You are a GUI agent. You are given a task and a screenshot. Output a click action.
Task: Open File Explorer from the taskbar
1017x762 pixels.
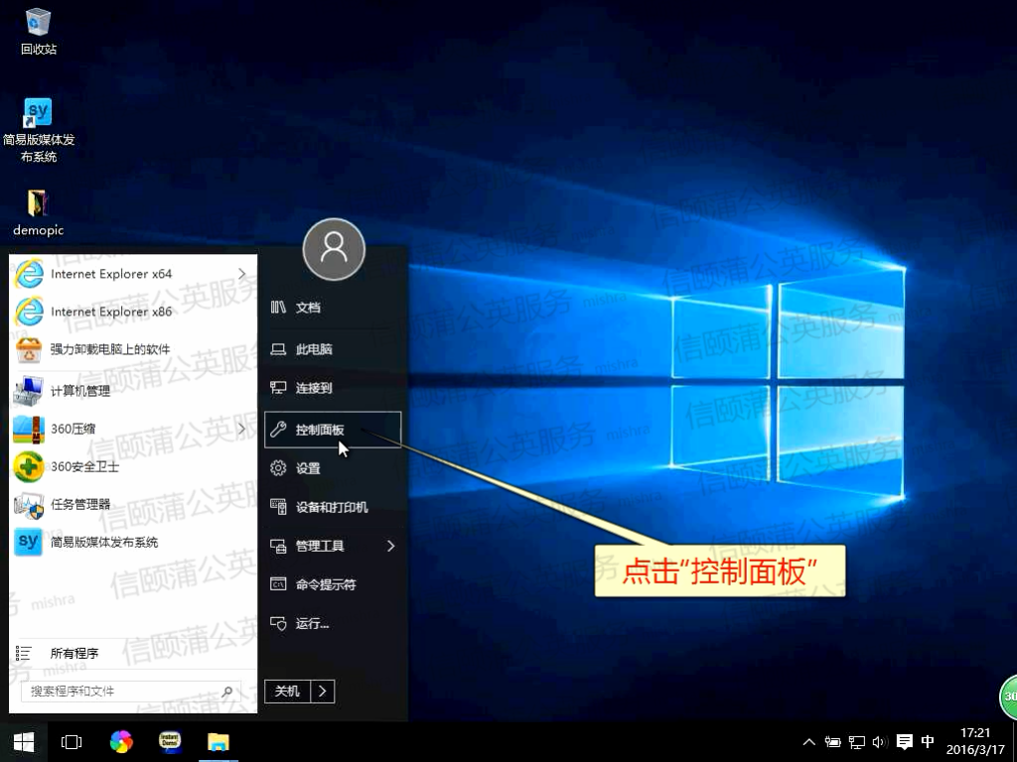(218, 741)
